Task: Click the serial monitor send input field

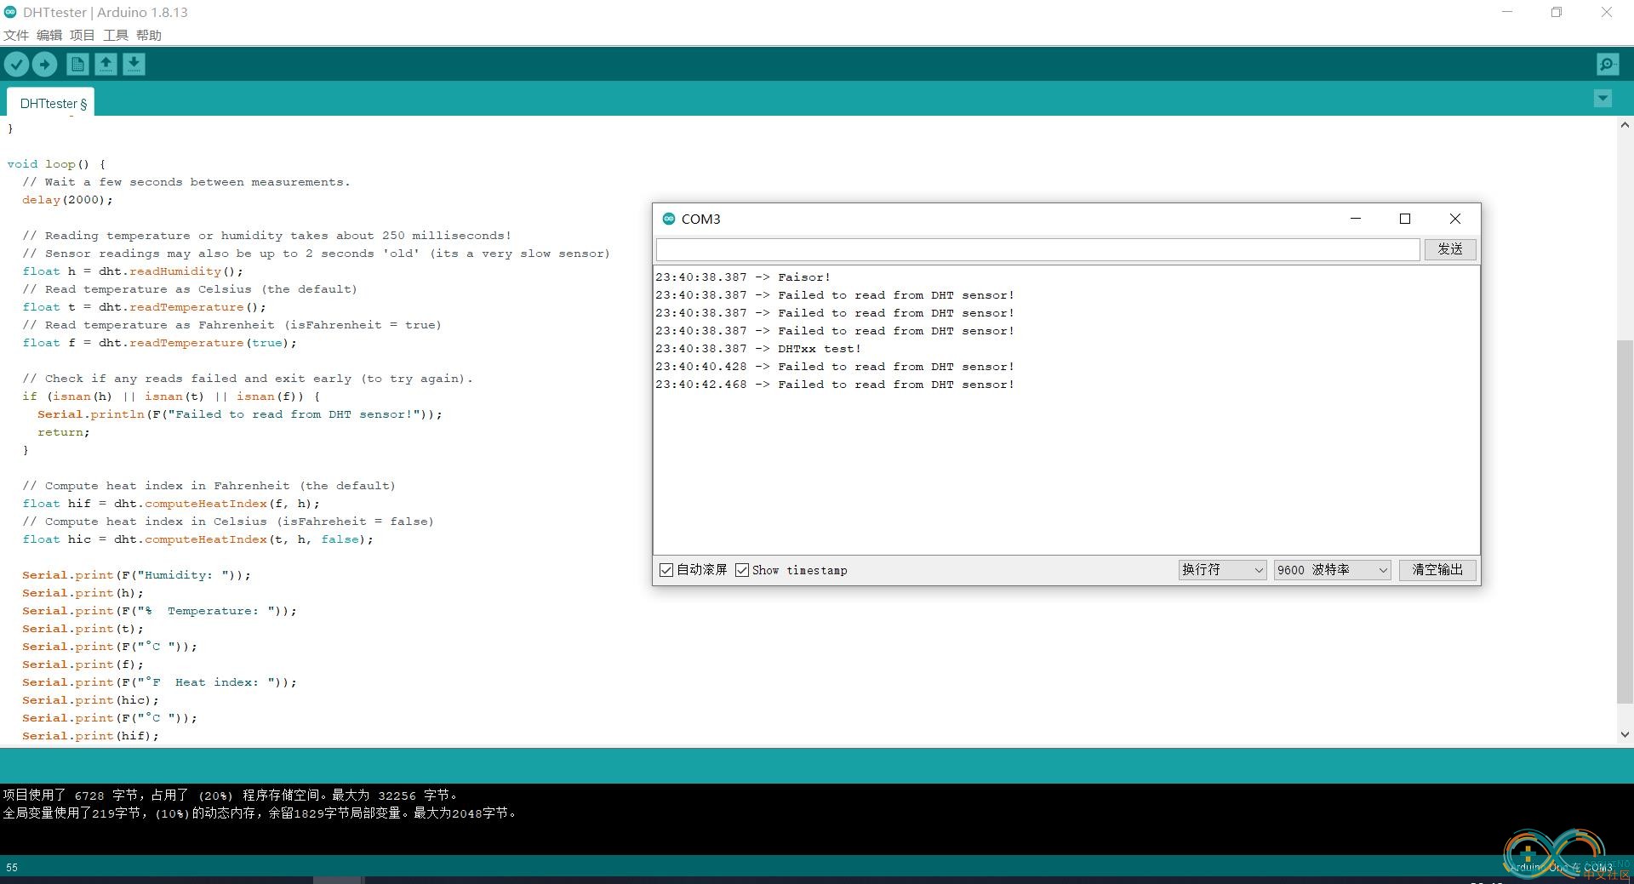Action: point(1037,249)
